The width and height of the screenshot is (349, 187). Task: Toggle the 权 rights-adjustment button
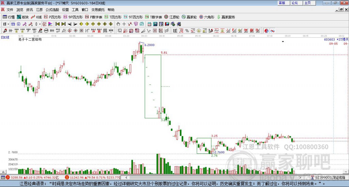pyautogui.click(x=44, y=24)
